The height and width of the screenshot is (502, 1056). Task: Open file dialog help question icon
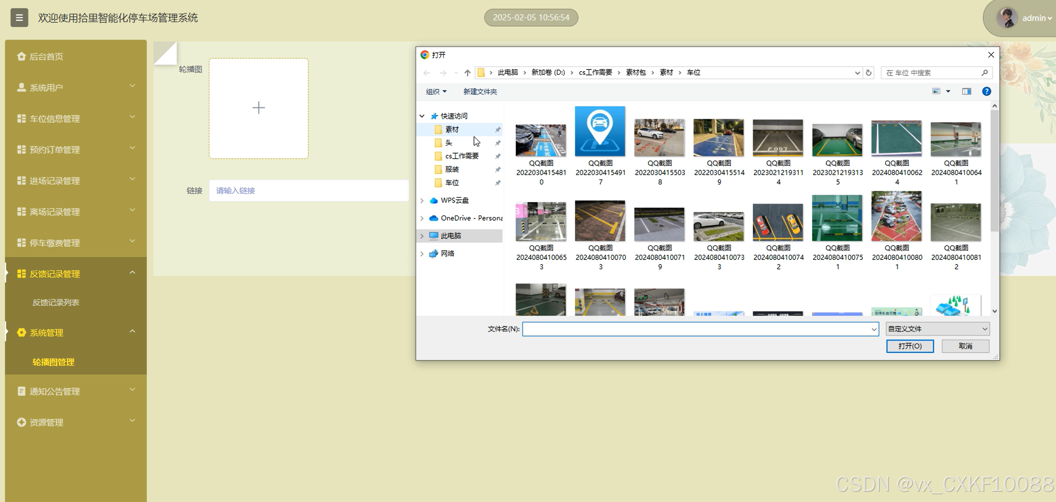pyautogui.click(x=986, y=91)
